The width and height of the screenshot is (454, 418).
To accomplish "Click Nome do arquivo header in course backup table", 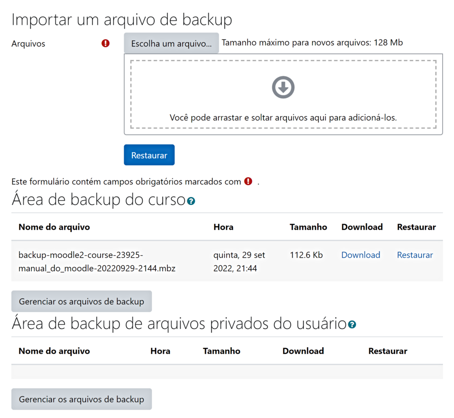I will click(54, 227).
